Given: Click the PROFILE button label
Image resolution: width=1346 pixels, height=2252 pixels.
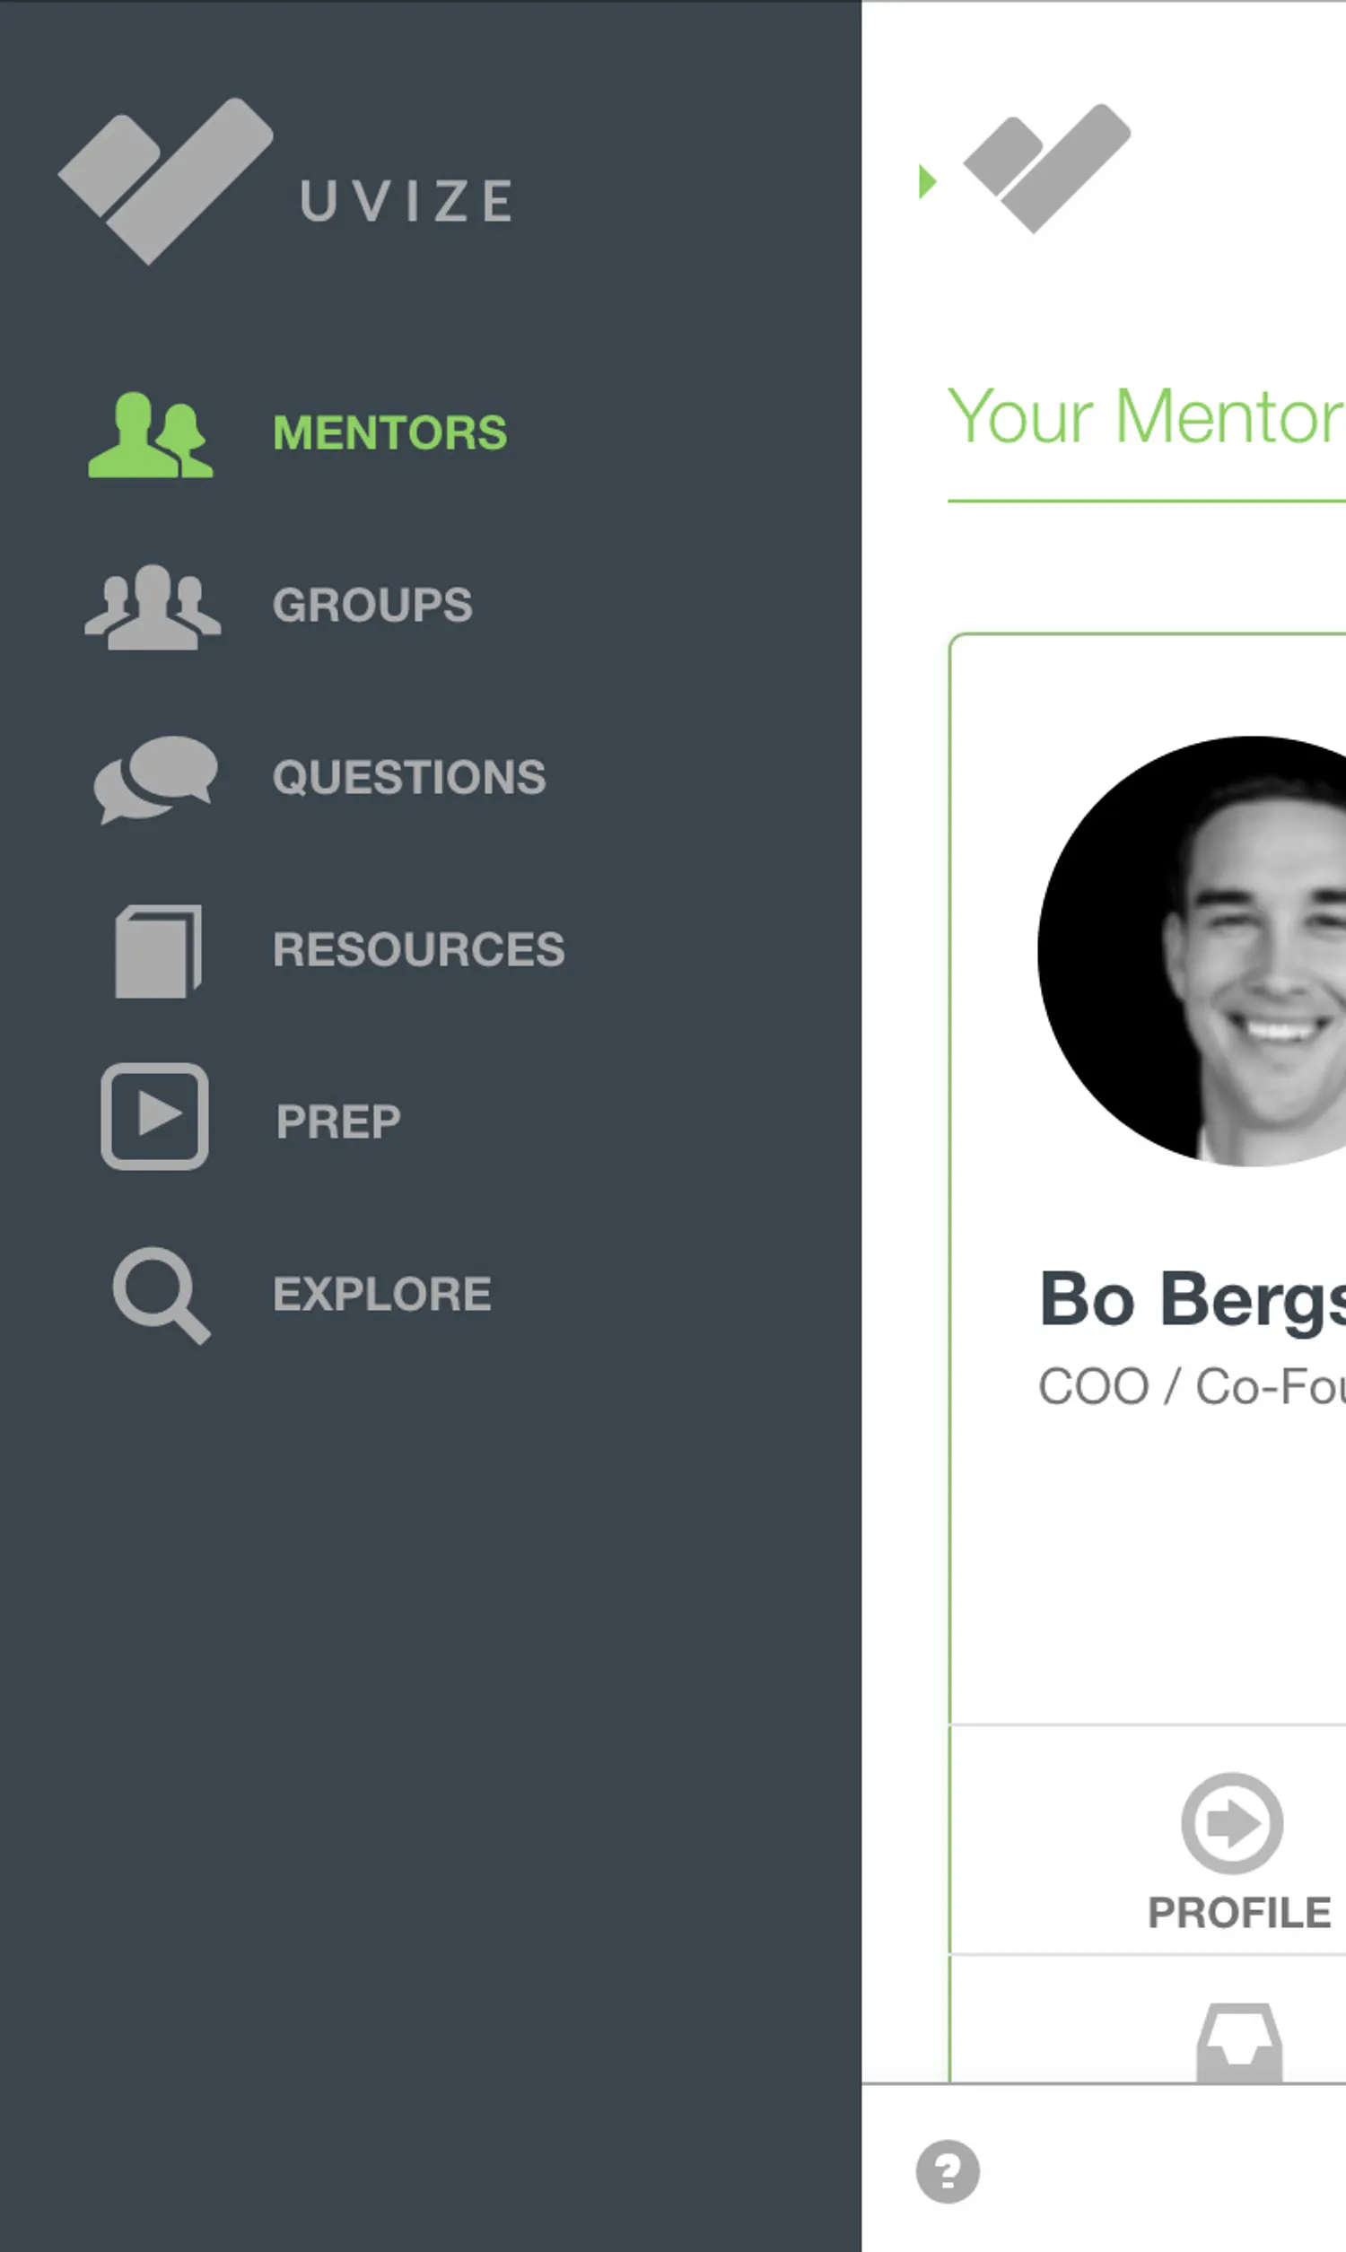Looking at the screenshot, I should (x=1239, y=1913).
